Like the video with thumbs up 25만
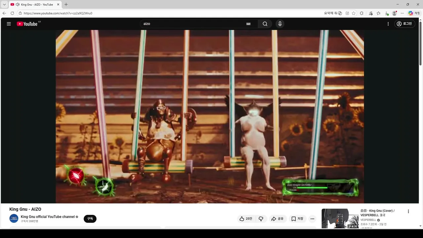The width and height of the screenshot is (423, 238). point(246,219)
